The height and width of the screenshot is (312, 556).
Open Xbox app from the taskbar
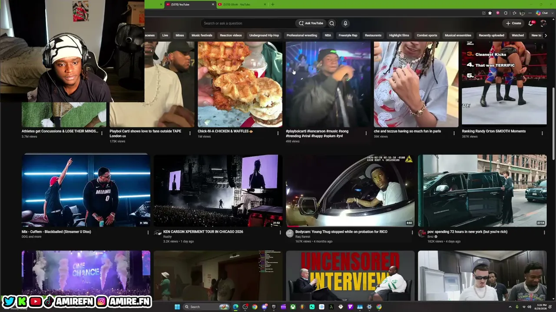293,307
